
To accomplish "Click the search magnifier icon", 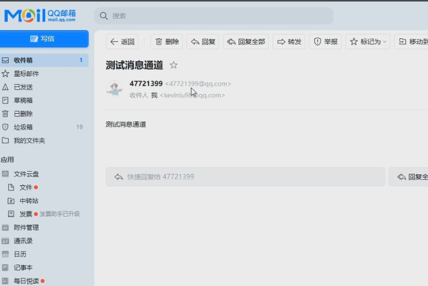I will click(103, 16).
